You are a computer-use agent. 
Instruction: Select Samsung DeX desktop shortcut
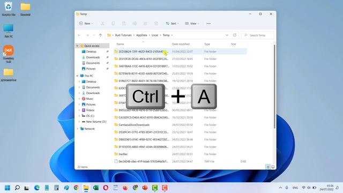pos(9,54)
